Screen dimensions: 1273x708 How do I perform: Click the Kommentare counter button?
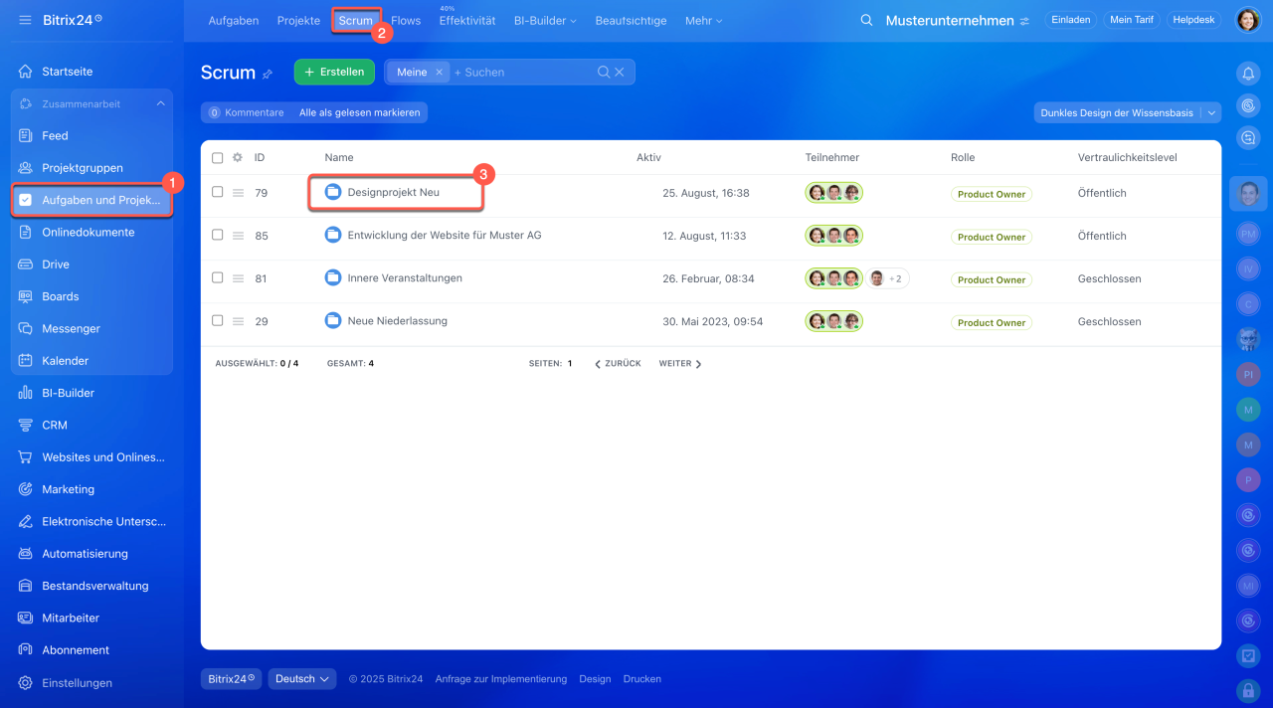coord(246,113)
